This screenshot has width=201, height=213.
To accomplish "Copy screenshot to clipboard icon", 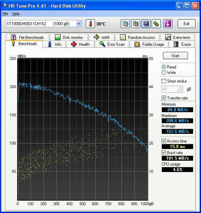I will point(135,24).
